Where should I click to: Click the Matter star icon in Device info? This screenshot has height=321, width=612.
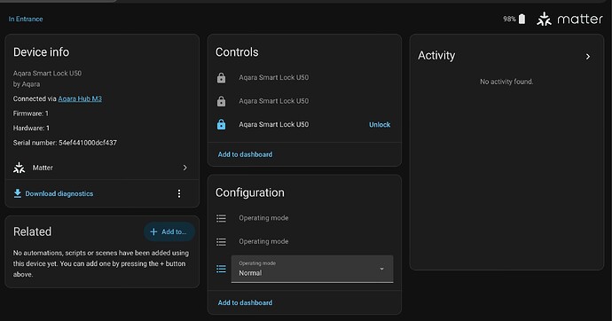(x=19, y=168)
